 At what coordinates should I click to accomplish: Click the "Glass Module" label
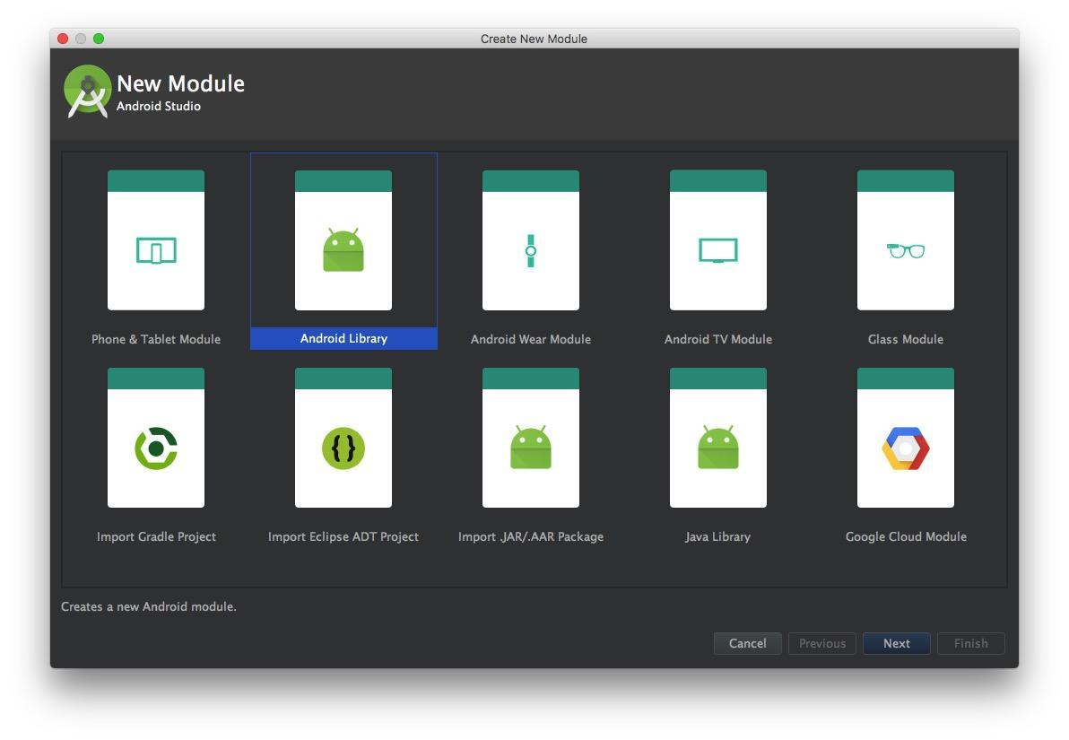point(906,339)
